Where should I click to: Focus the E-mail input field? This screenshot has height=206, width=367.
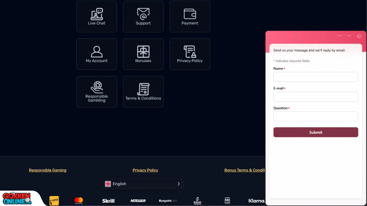coord(315,97)
